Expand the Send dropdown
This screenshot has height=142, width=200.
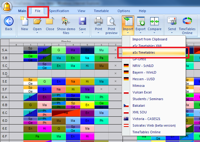tap(172, 33)
